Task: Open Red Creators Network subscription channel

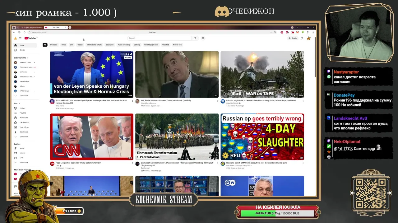Action: click(25, 77)
